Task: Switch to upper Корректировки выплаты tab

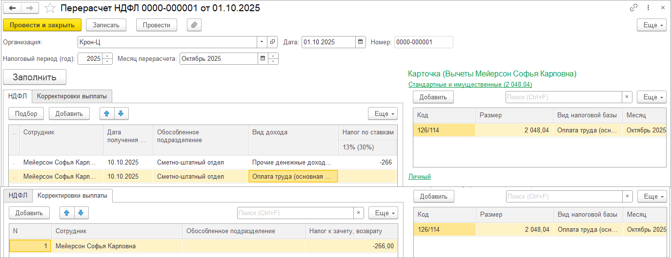Action: (x=72, y=96)
